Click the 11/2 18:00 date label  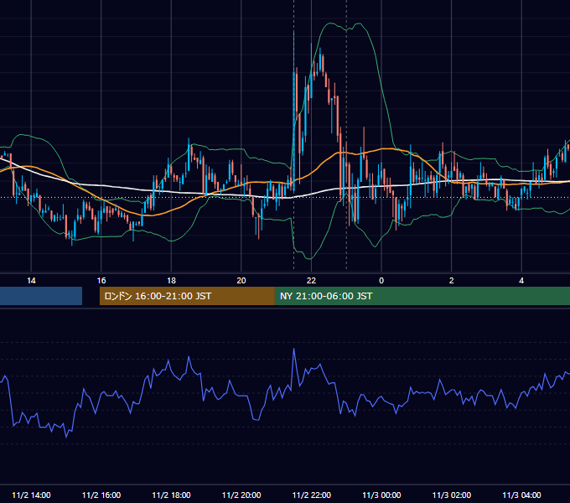pos(171,495)
